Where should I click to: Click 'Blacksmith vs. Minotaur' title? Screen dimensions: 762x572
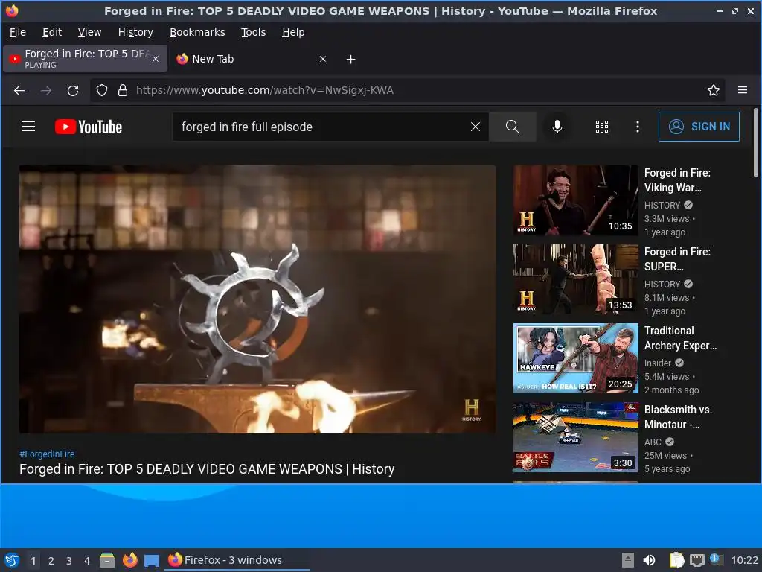click(679, 417)
